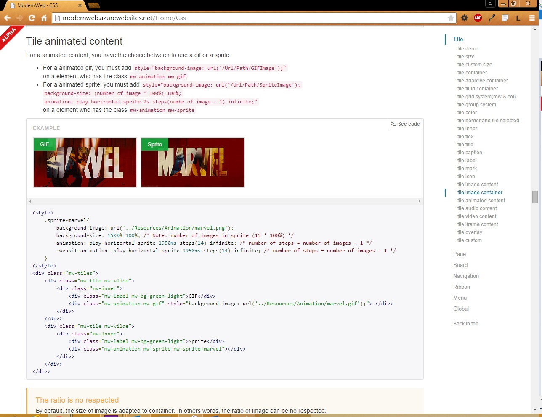Jump to tile mark section
Viewport: 542px width, 417px height.
point(467,169)
